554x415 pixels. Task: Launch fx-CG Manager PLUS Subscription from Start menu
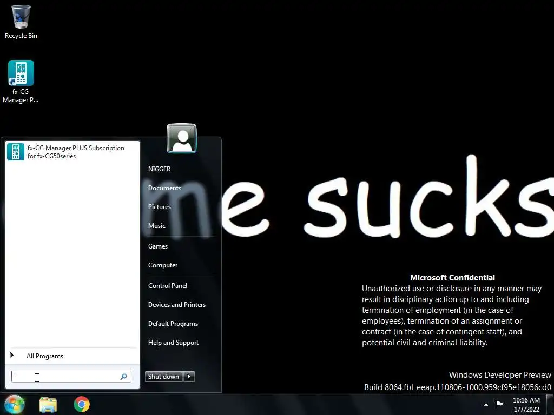(x=72, y=152)
